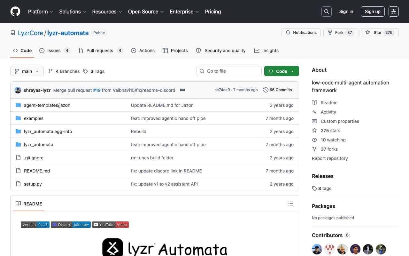Open commit hash ae74ca9

(x=222, y=90)
